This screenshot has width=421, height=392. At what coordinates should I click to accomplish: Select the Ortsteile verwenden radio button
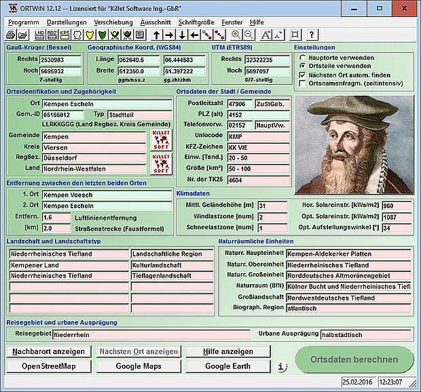(303, 66)
